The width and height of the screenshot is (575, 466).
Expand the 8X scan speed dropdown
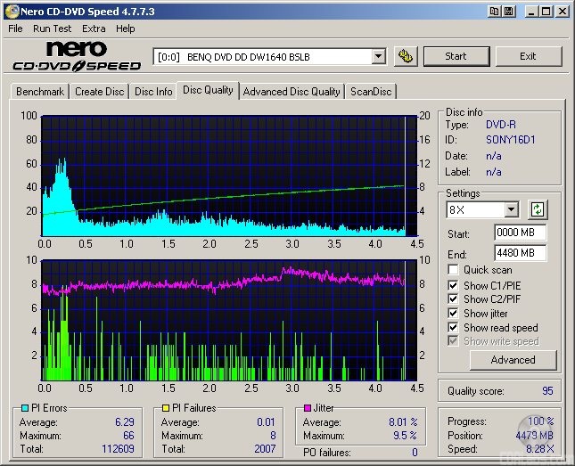511,210
